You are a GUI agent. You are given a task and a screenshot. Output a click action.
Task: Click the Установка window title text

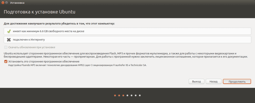point(17,3)
